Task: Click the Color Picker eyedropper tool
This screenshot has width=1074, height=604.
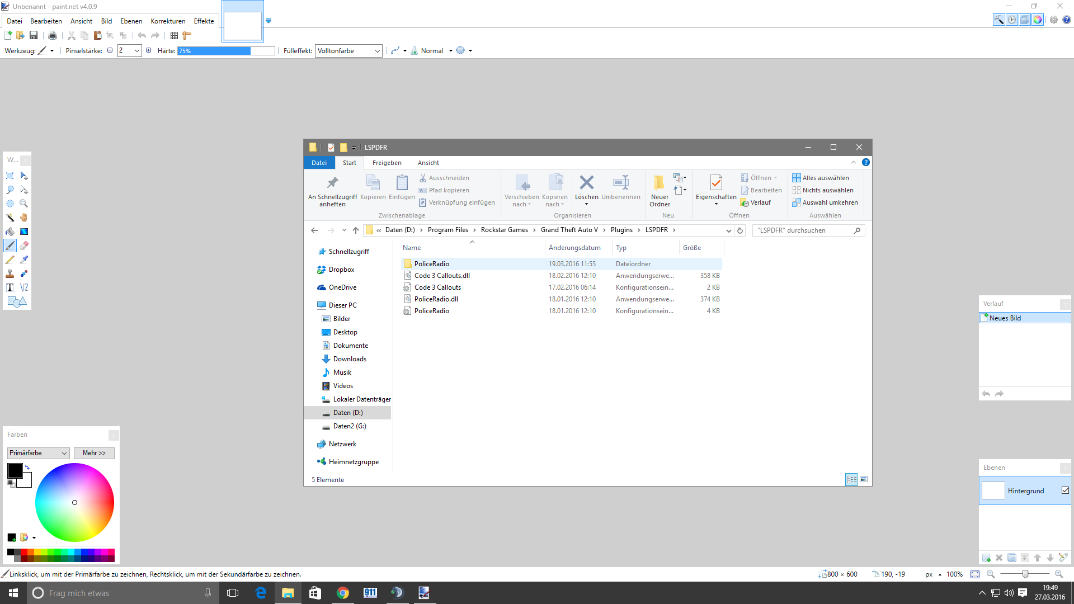Action: [x=24, y=259]
